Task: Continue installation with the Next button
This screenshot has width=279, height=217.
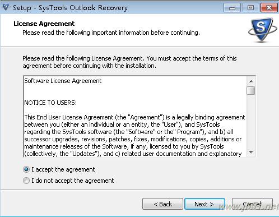Action: (x=204, y=204)
